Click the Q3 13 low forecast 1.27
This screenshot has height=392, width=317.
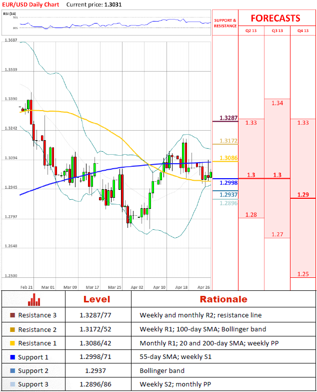click(277, 234)
